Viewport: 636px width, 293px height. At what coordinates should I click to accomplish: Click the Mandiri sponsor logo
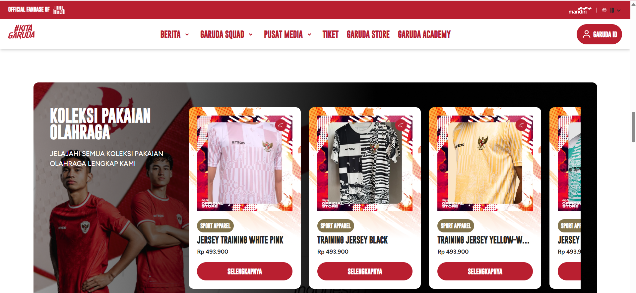click(x=580, y=10)
